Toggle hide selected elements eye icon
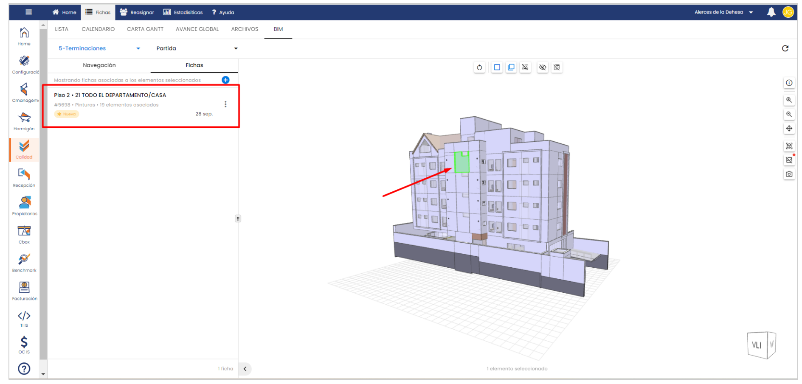This screenshot has width=802, height=384. pyautogui.click(x=542, y=67)
